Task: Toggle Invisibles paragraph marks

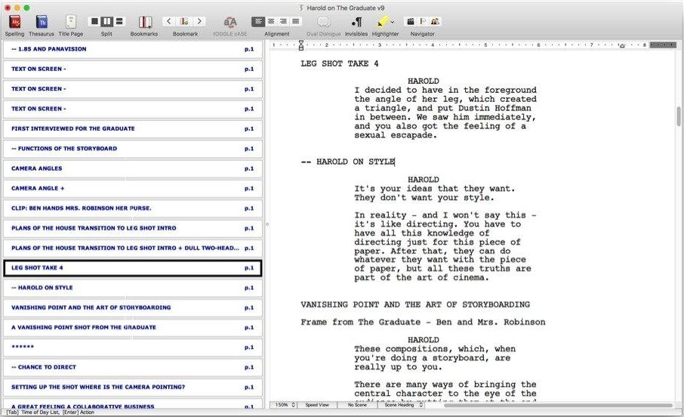Action: pos(356,22)
